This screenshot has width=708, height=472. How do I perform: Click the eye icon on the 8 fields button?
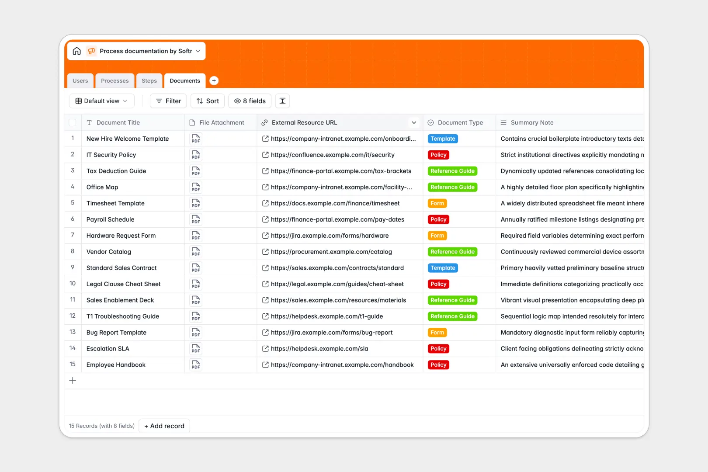[237, 101]
